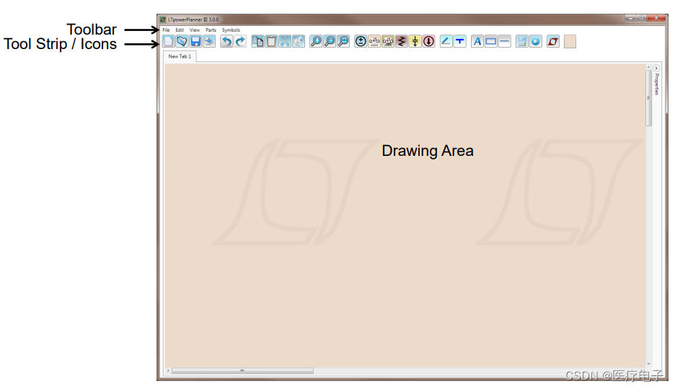Open the Parts menu
Viewport: 675px width, 389px height.
coord(211,30)
